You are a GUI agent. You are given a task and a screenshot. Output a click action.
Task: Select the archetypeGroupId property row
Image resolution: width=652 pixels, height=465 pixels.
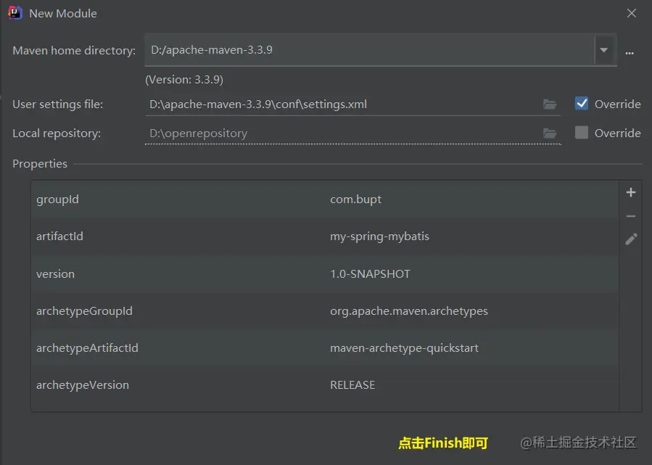point(325,310)
